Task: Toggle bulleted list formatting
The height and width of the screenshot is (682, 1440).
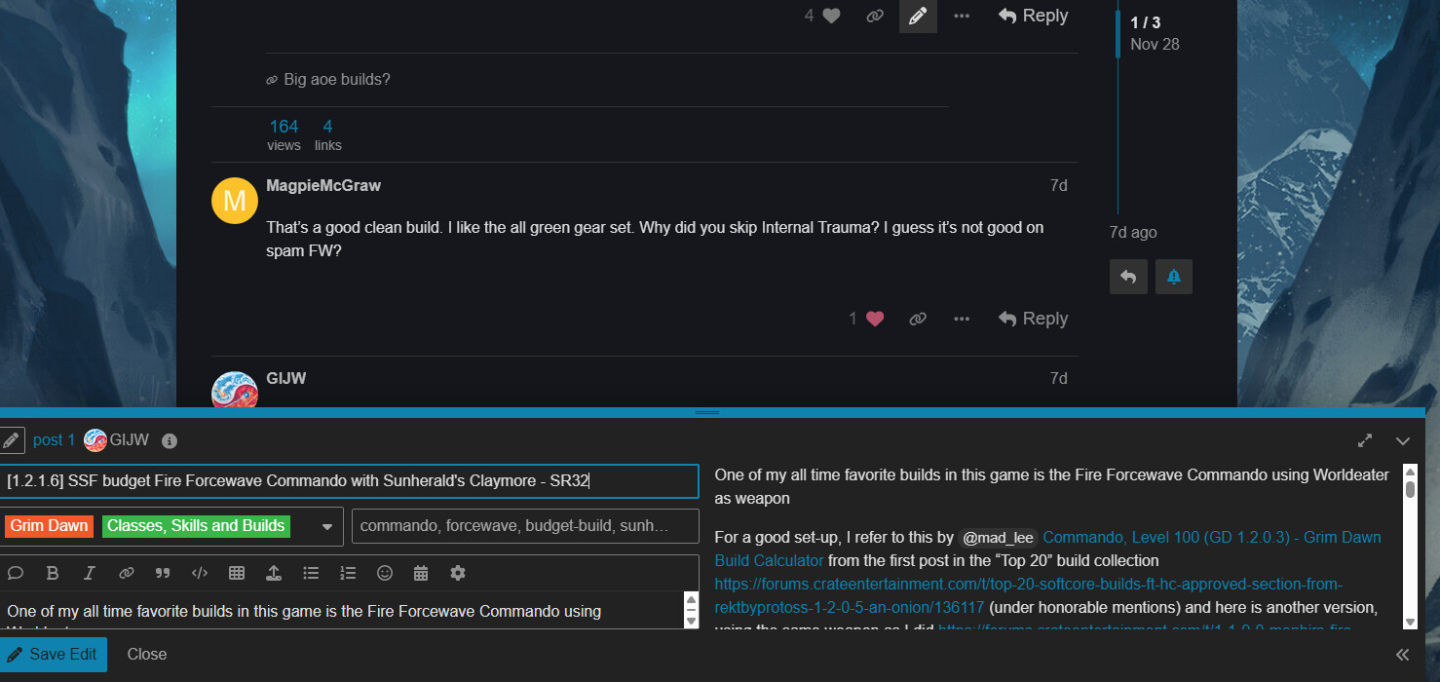Action: coord(311,573)
